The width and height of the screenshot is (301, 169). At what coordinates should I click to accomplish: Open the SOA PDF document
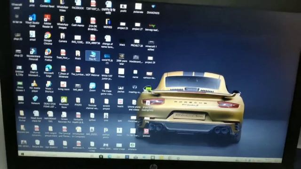93,39
